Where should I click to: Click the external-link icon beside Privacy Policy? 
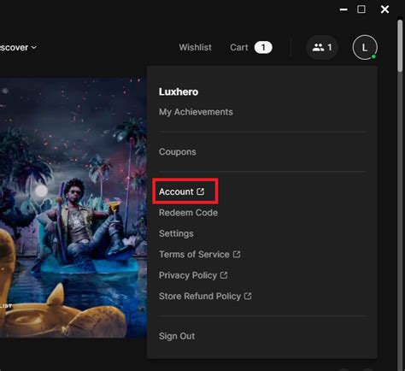click(224, 275)
